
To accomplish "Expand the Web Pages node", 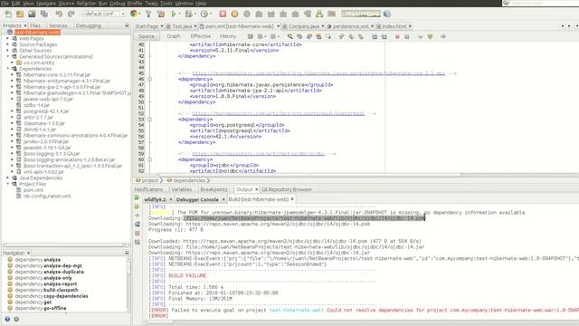I will pyautogui.click(x=8, y=38).
